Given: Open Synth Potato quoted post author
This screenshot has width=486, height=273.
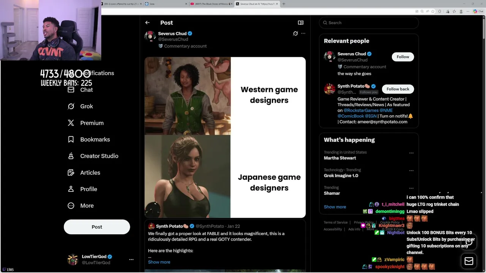Looking at the screenshot, I should [x=169, y=226].
